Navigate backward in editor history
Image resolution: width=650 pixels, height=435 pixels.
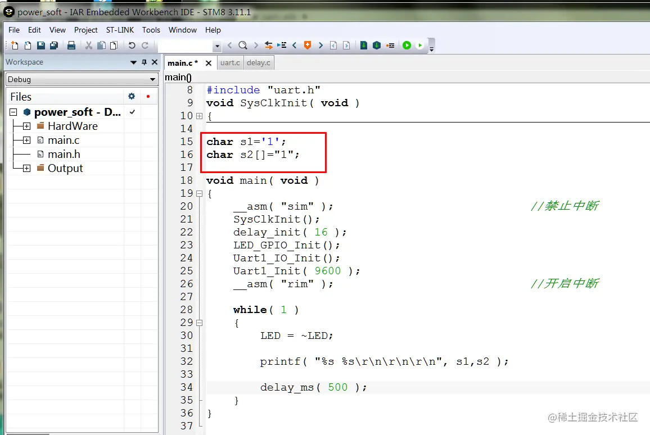click(333, 45)
